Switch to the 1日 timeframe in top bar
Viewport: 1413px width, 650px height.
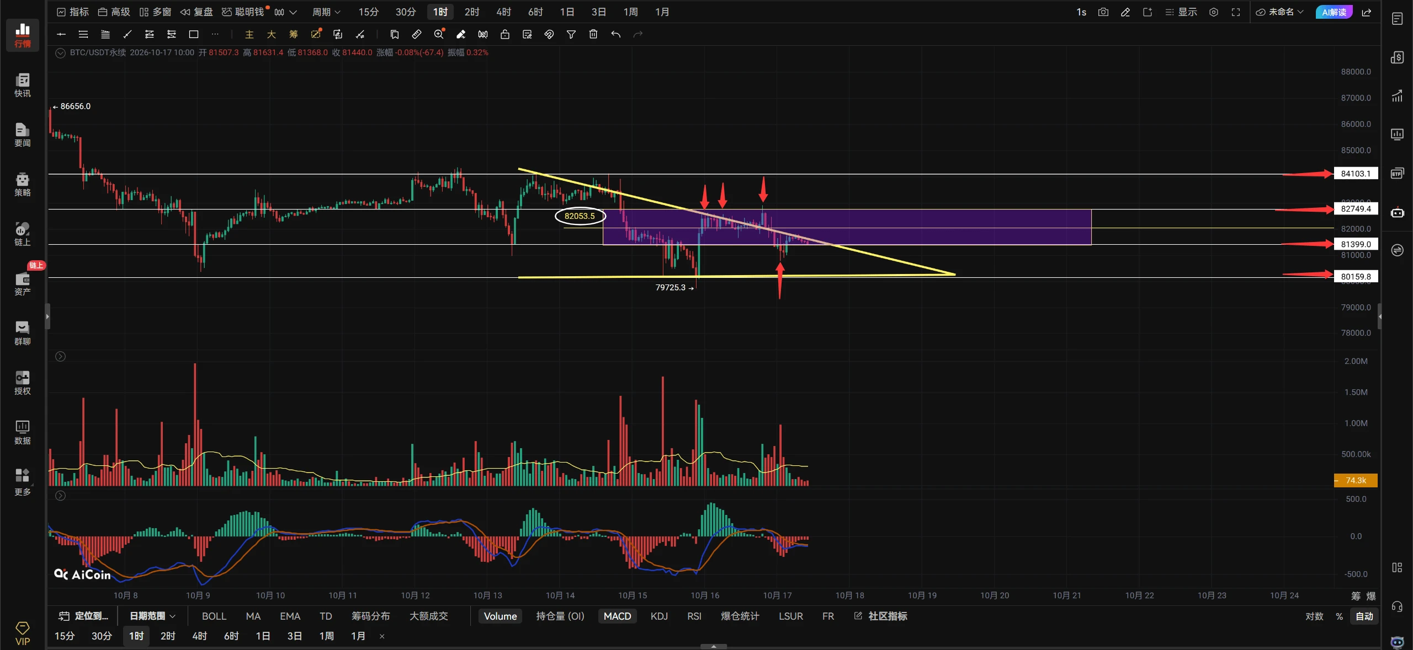pyautogui.click(x=567, y=12)
